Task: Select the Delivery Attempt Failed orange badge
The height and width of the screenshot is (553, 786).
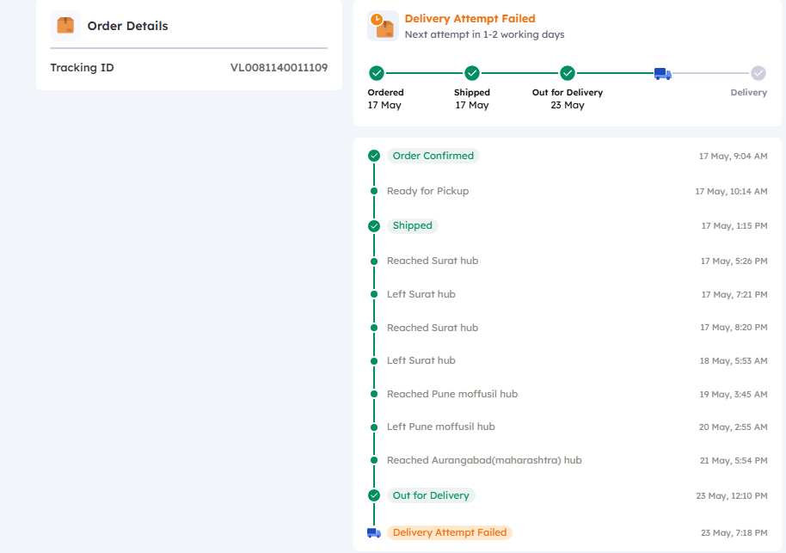Action: click(450, 532)
